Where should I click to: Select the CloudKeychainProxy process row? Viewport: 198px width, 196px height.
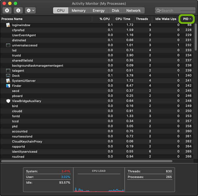[x=97, y=141]
